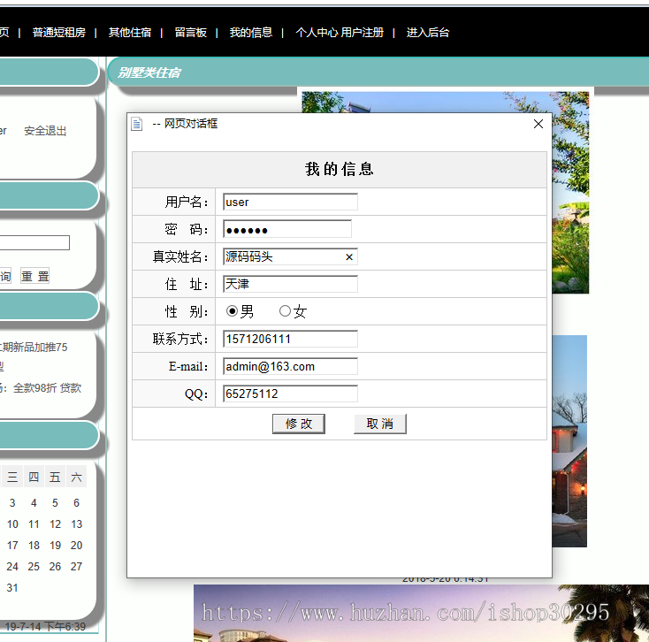Viewport: 649px width, 642px height.
Task: Select calendar date 12
Action: click(x=55, y=524)
